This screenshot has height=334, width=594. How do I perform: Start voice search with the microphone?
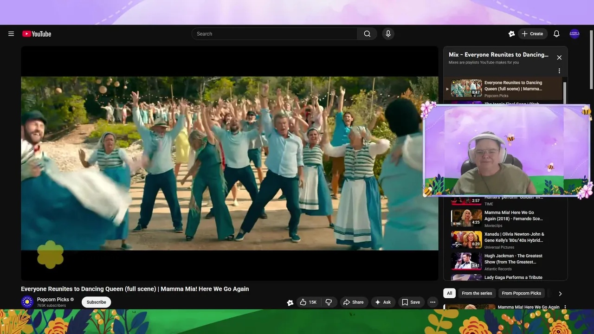tap(388, 34)
